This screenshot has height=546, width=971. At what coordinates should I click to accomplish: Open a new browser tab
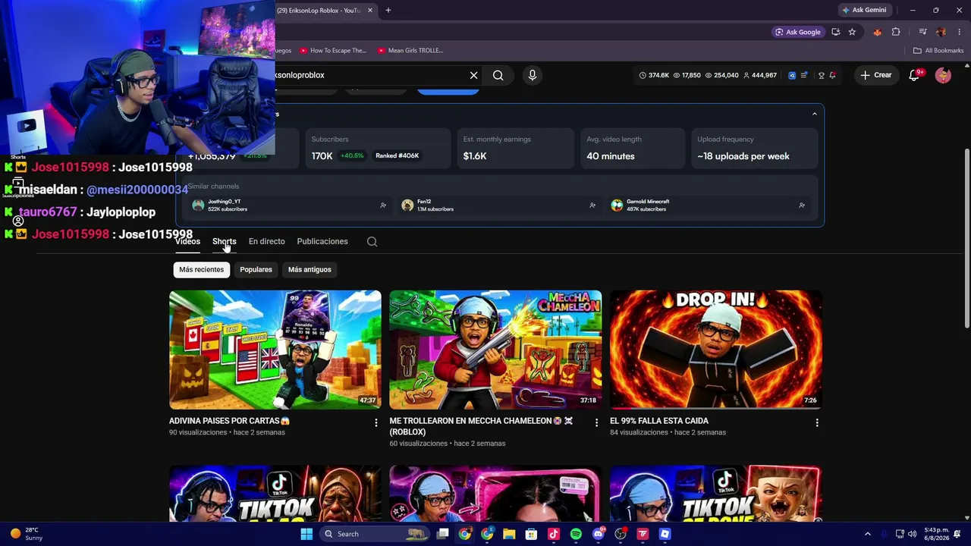(x=388, y=10)
